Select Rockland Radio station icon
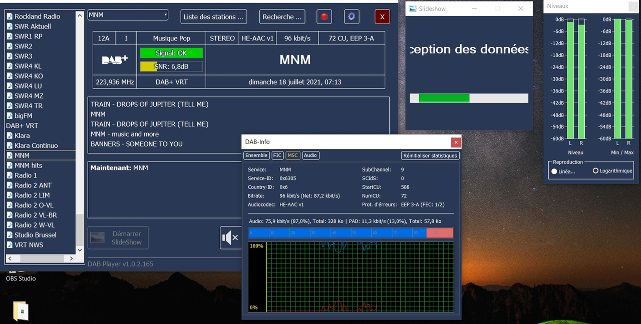The image size is (641, 324). tap(10, 16)
